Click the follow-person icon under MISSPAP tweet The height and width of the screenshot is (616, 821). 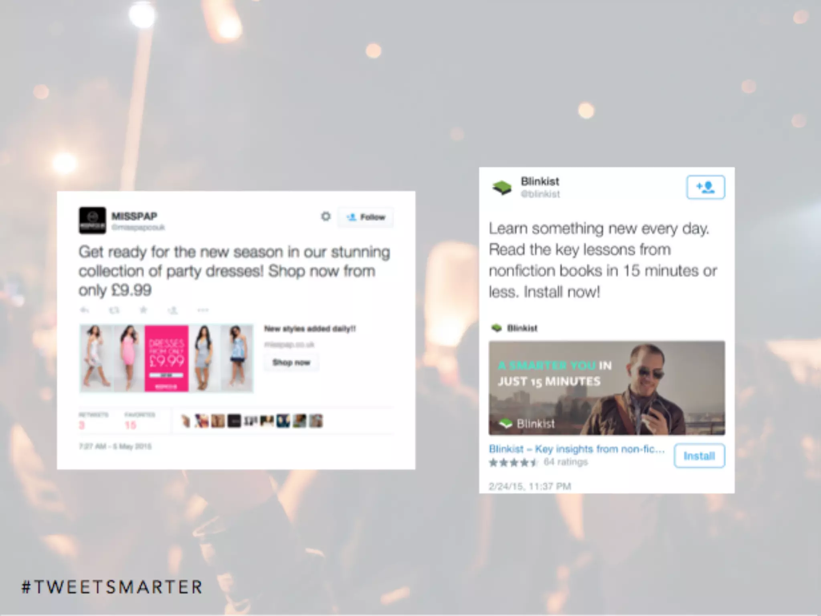[173, 310]
